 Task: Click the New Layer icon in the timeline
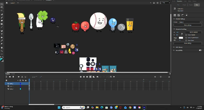(6, 77)
